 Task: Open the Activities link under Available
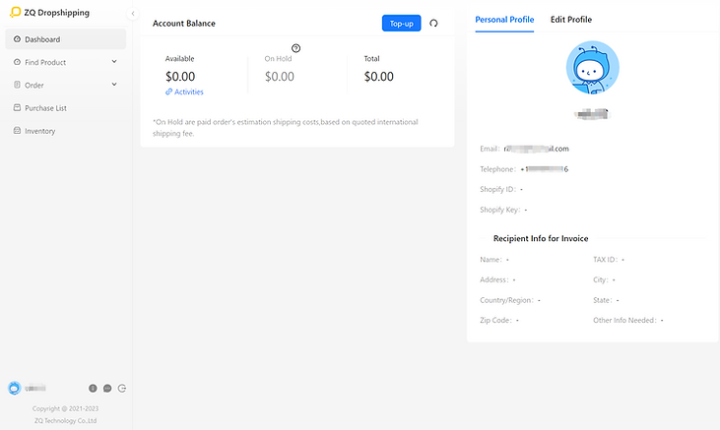184,92
